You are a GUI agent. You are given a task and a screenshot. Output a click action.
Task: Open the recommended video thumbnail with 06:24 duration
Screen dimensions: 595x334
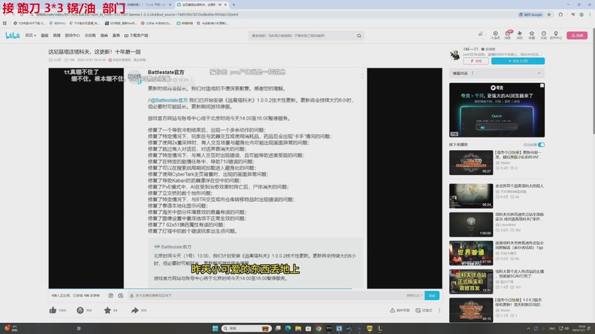pos(471,196)
